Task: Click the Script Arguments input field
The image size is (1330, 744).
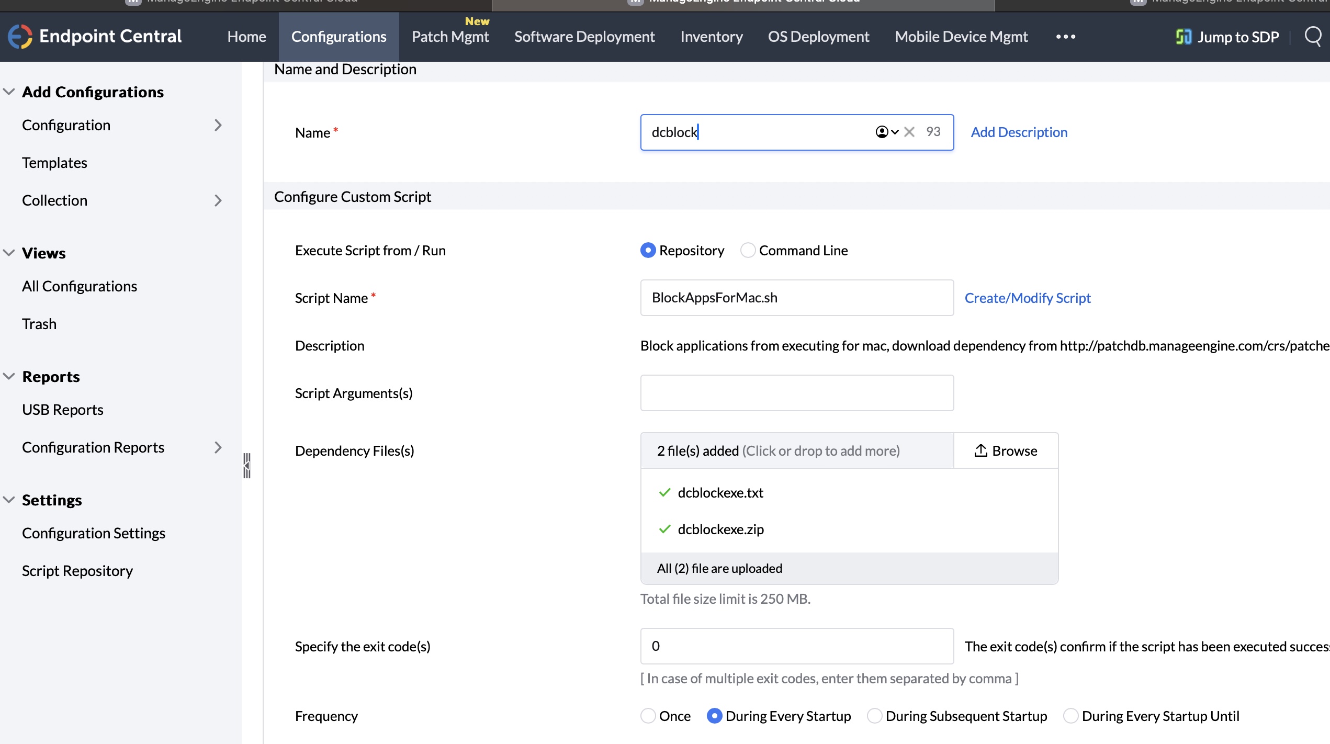Action: pos(796,393)
